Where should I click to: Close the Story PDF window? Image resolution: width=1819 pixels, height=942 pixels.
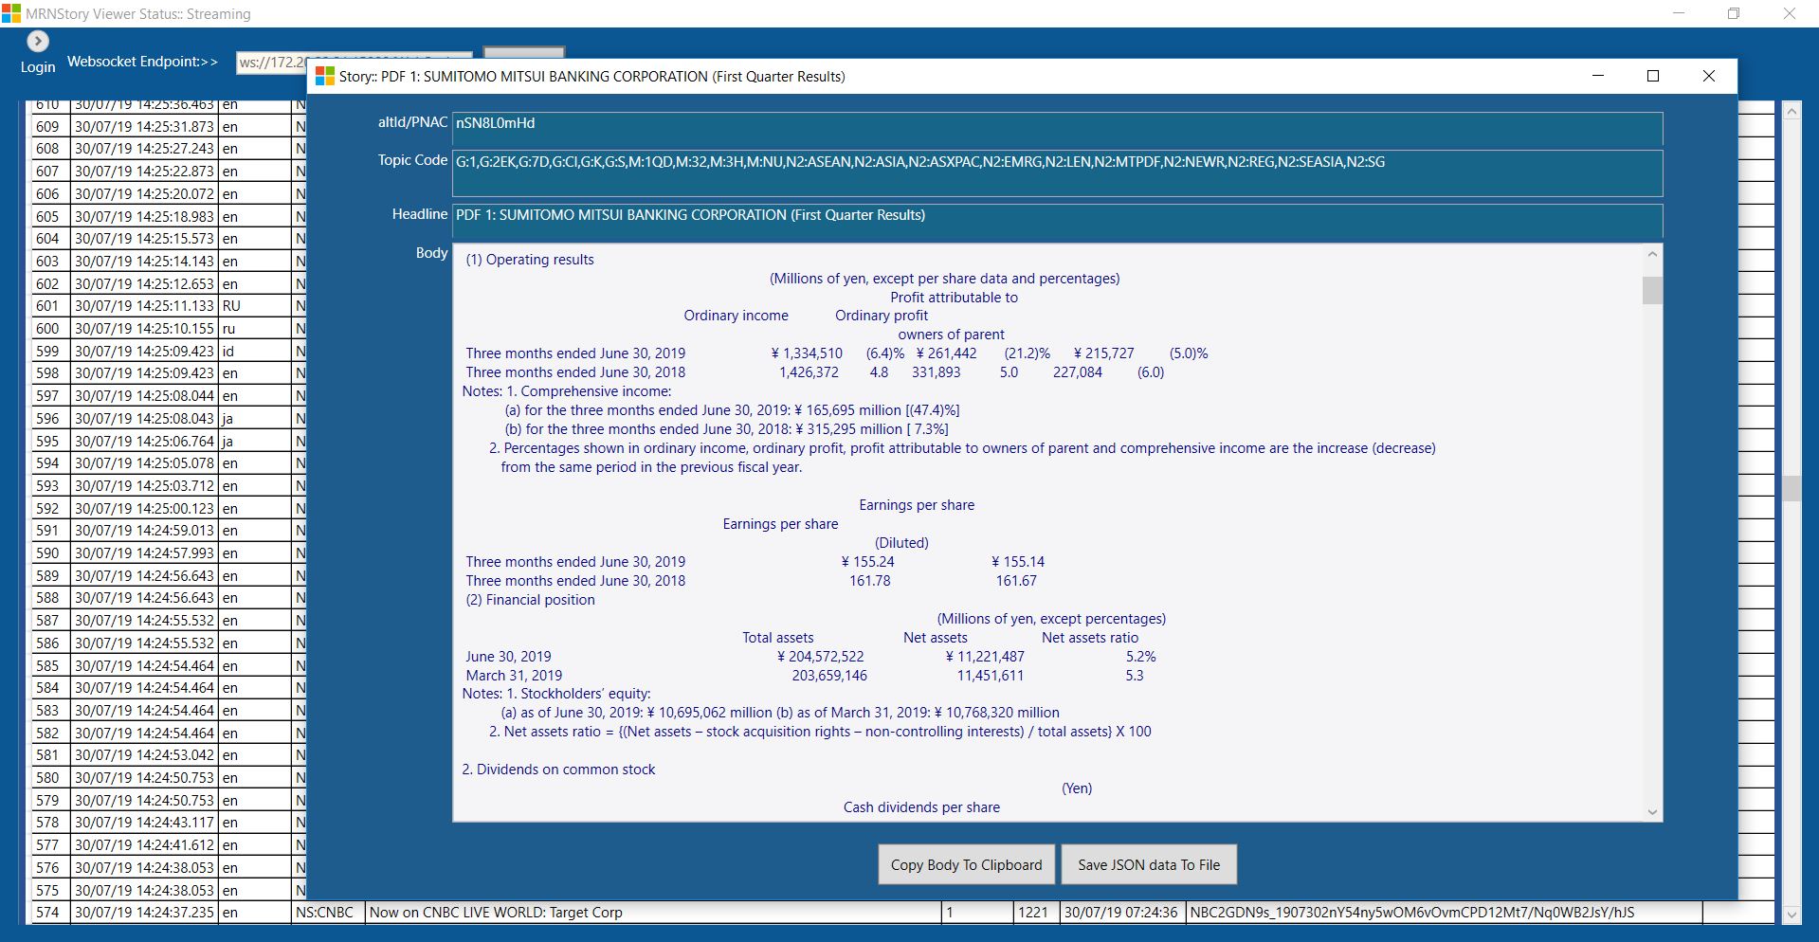click(1709, 76)
